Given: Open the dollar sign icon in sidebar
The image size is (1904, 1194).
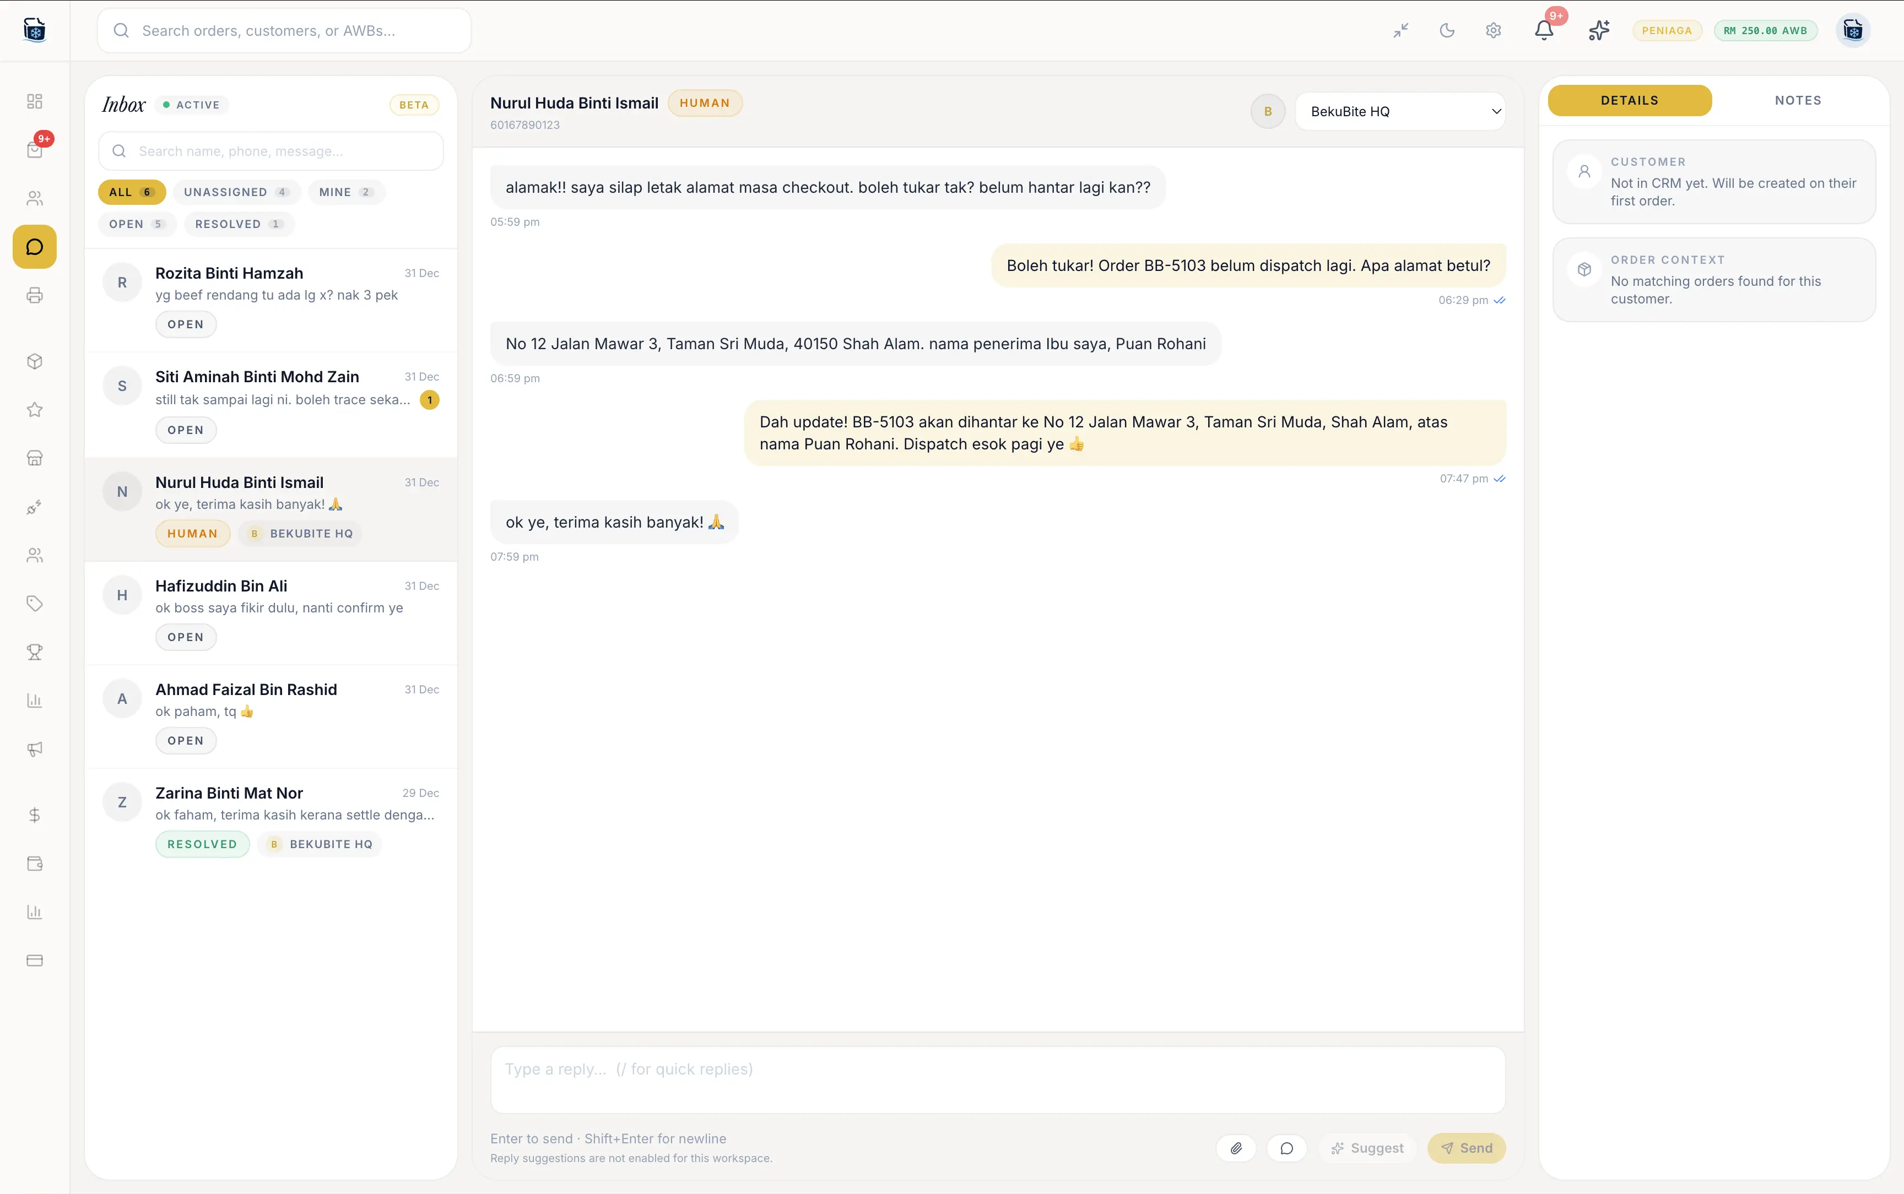Looking at the screenshot, I should (x=34, y=815).
